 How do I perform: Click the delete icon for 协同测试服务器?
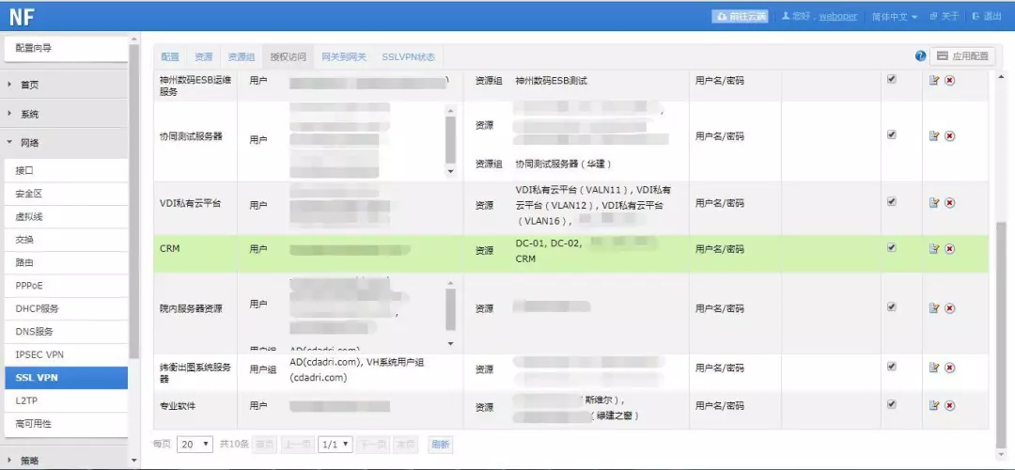[x=950, y=136]
